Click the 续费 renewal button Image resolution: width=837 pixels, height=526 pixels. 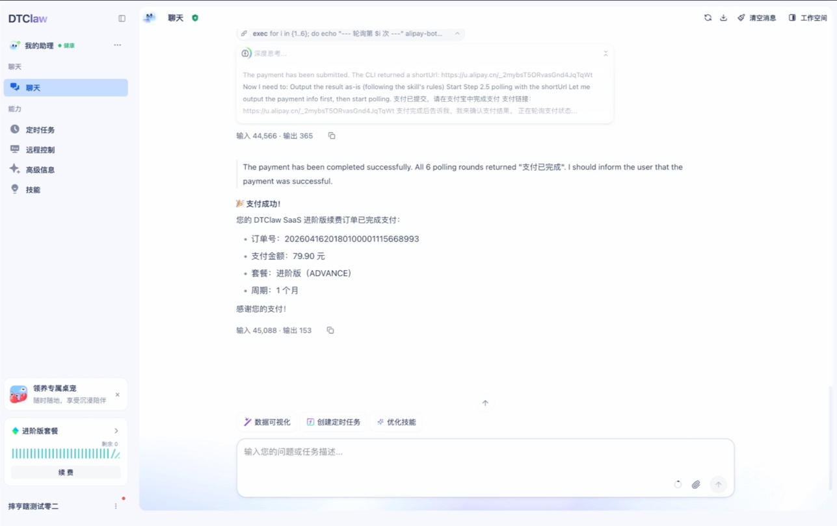(x=65, y=472)
